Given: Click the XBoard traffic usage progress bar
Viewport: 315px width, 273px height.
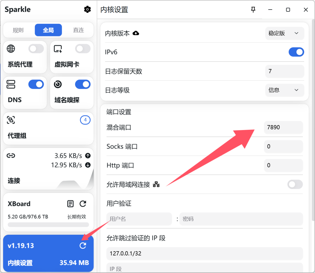Looking at the screenshot, I should pyautogui.click(x=48, y=225).
